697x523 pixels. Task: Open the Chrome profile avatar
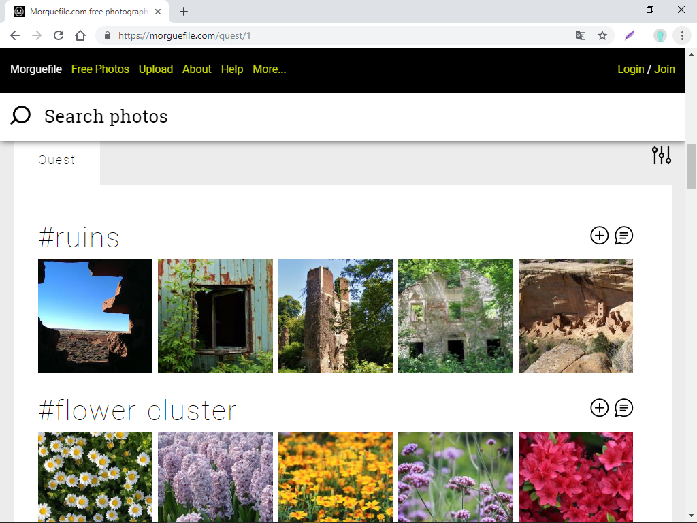(x=660, y=35)
